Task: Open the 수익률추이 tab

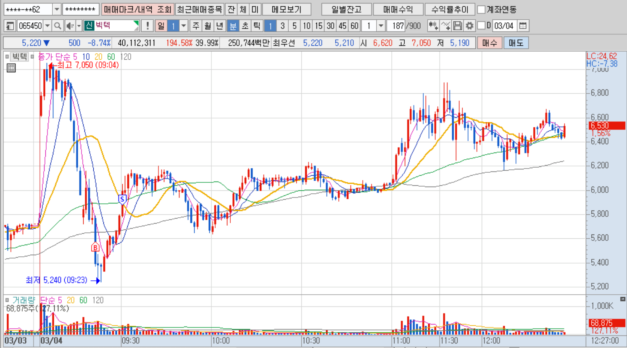Action: click(450, 9)
